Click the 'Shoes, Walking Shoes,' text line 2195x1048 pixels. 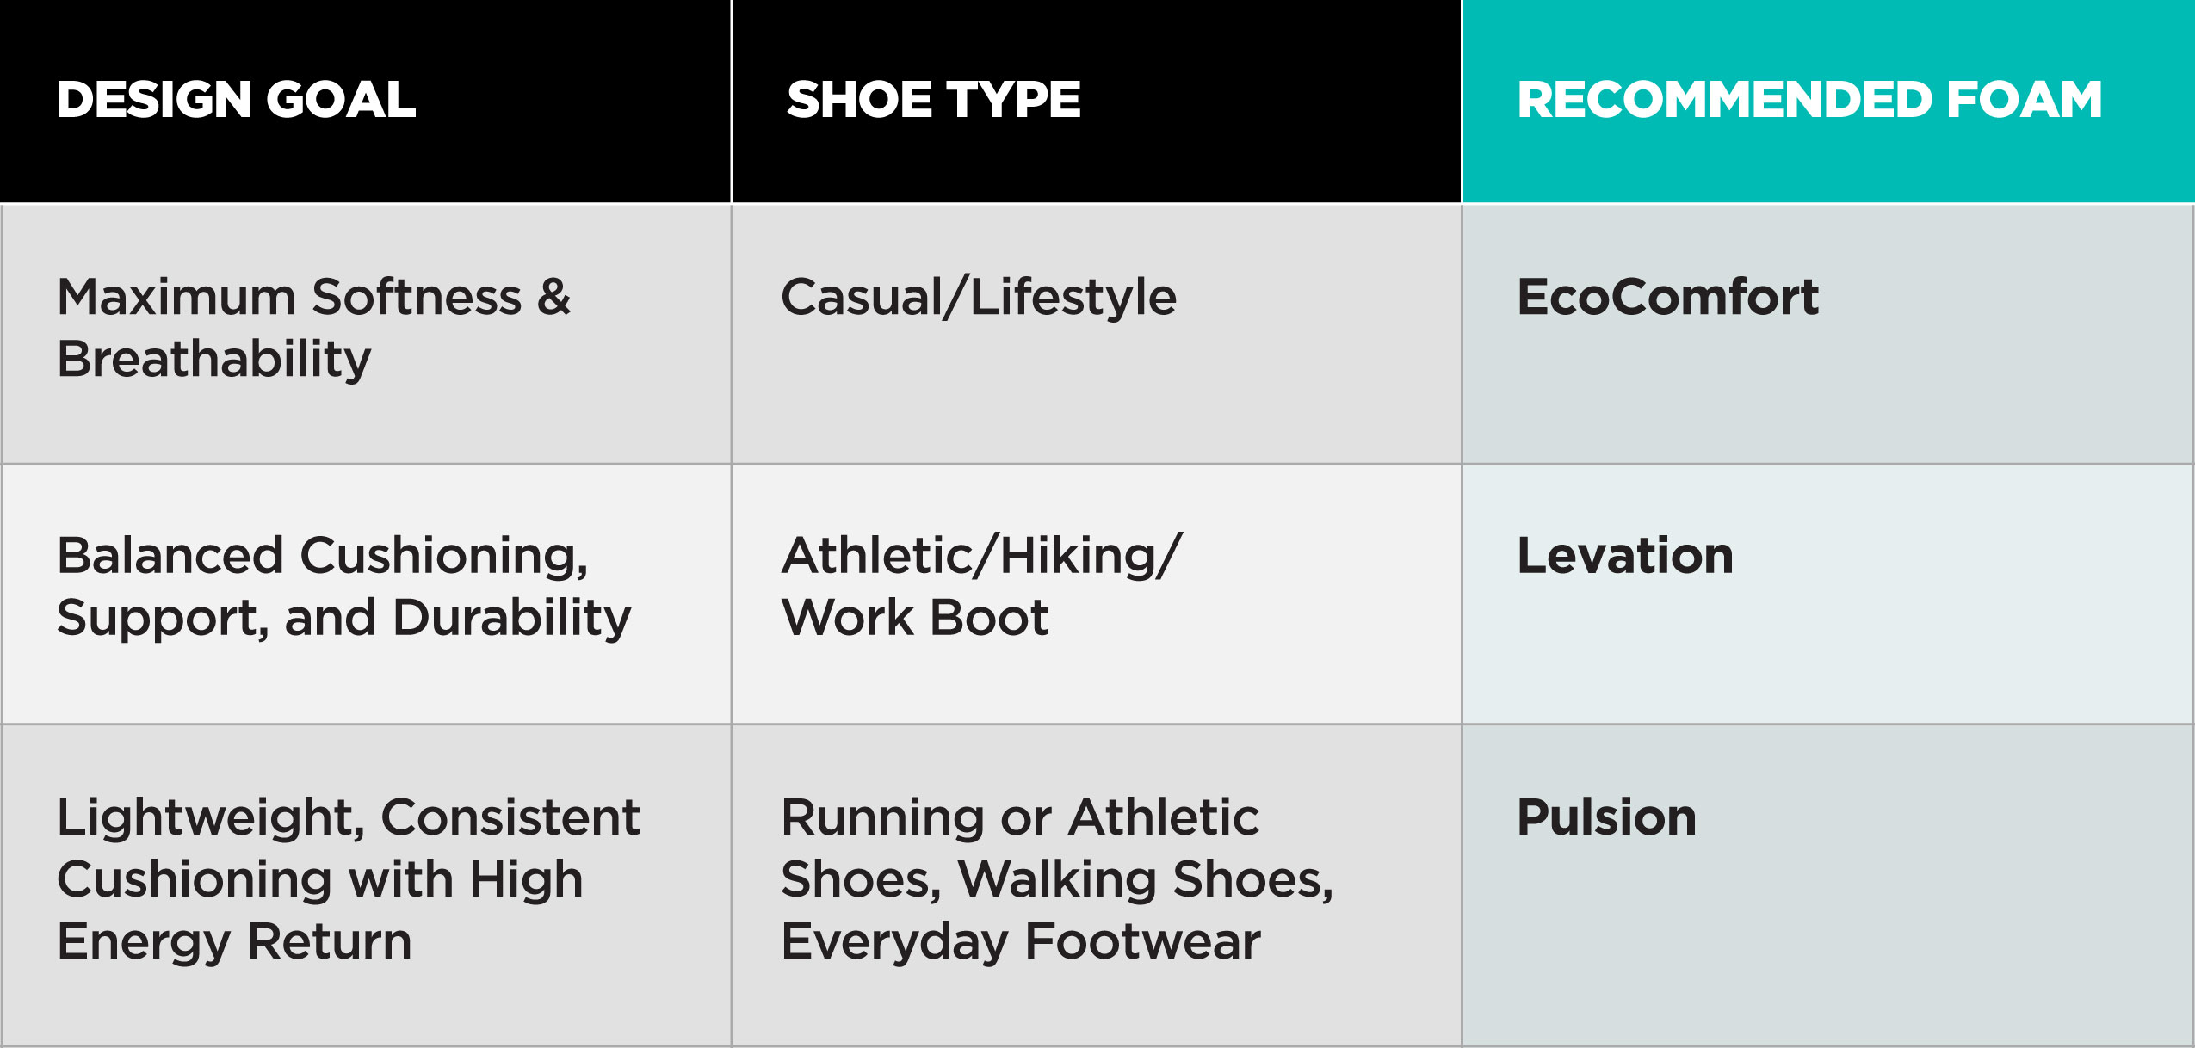[1056, 879]
